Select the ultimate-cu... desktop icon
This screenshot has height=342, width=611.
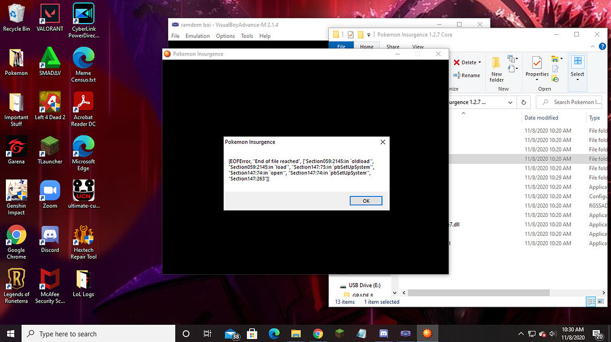pyautogui.click(x=83, y=194)
